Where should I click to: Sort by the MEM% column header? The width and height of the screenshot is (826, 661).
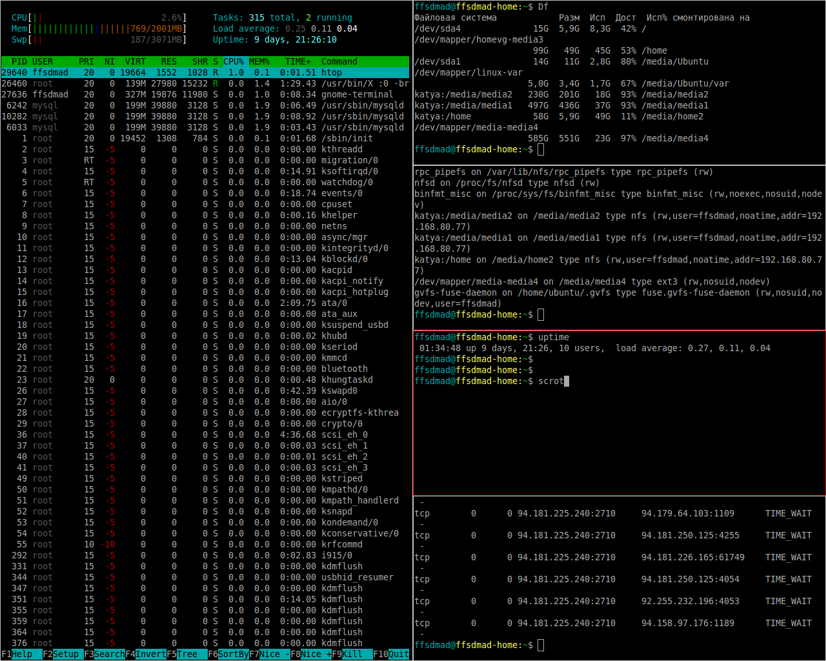259,61
